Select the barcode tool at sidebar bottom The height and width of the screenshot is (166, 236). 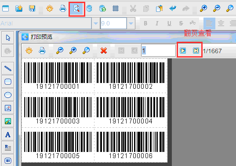pyautogui.click(x=8, y=160)
